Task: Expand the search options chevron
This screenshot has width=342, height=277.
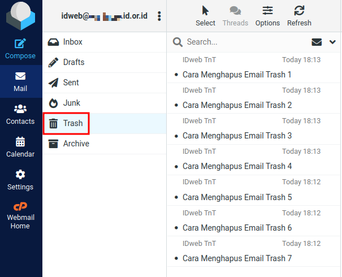Action: pyautogui.click(x=332, y=42)
